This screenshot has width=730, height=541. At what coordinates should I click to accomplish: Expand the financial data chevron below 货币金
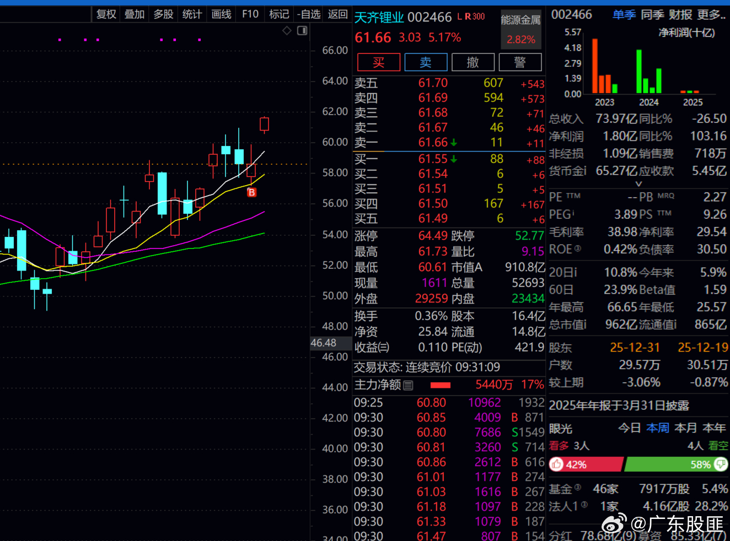point(639,184)
